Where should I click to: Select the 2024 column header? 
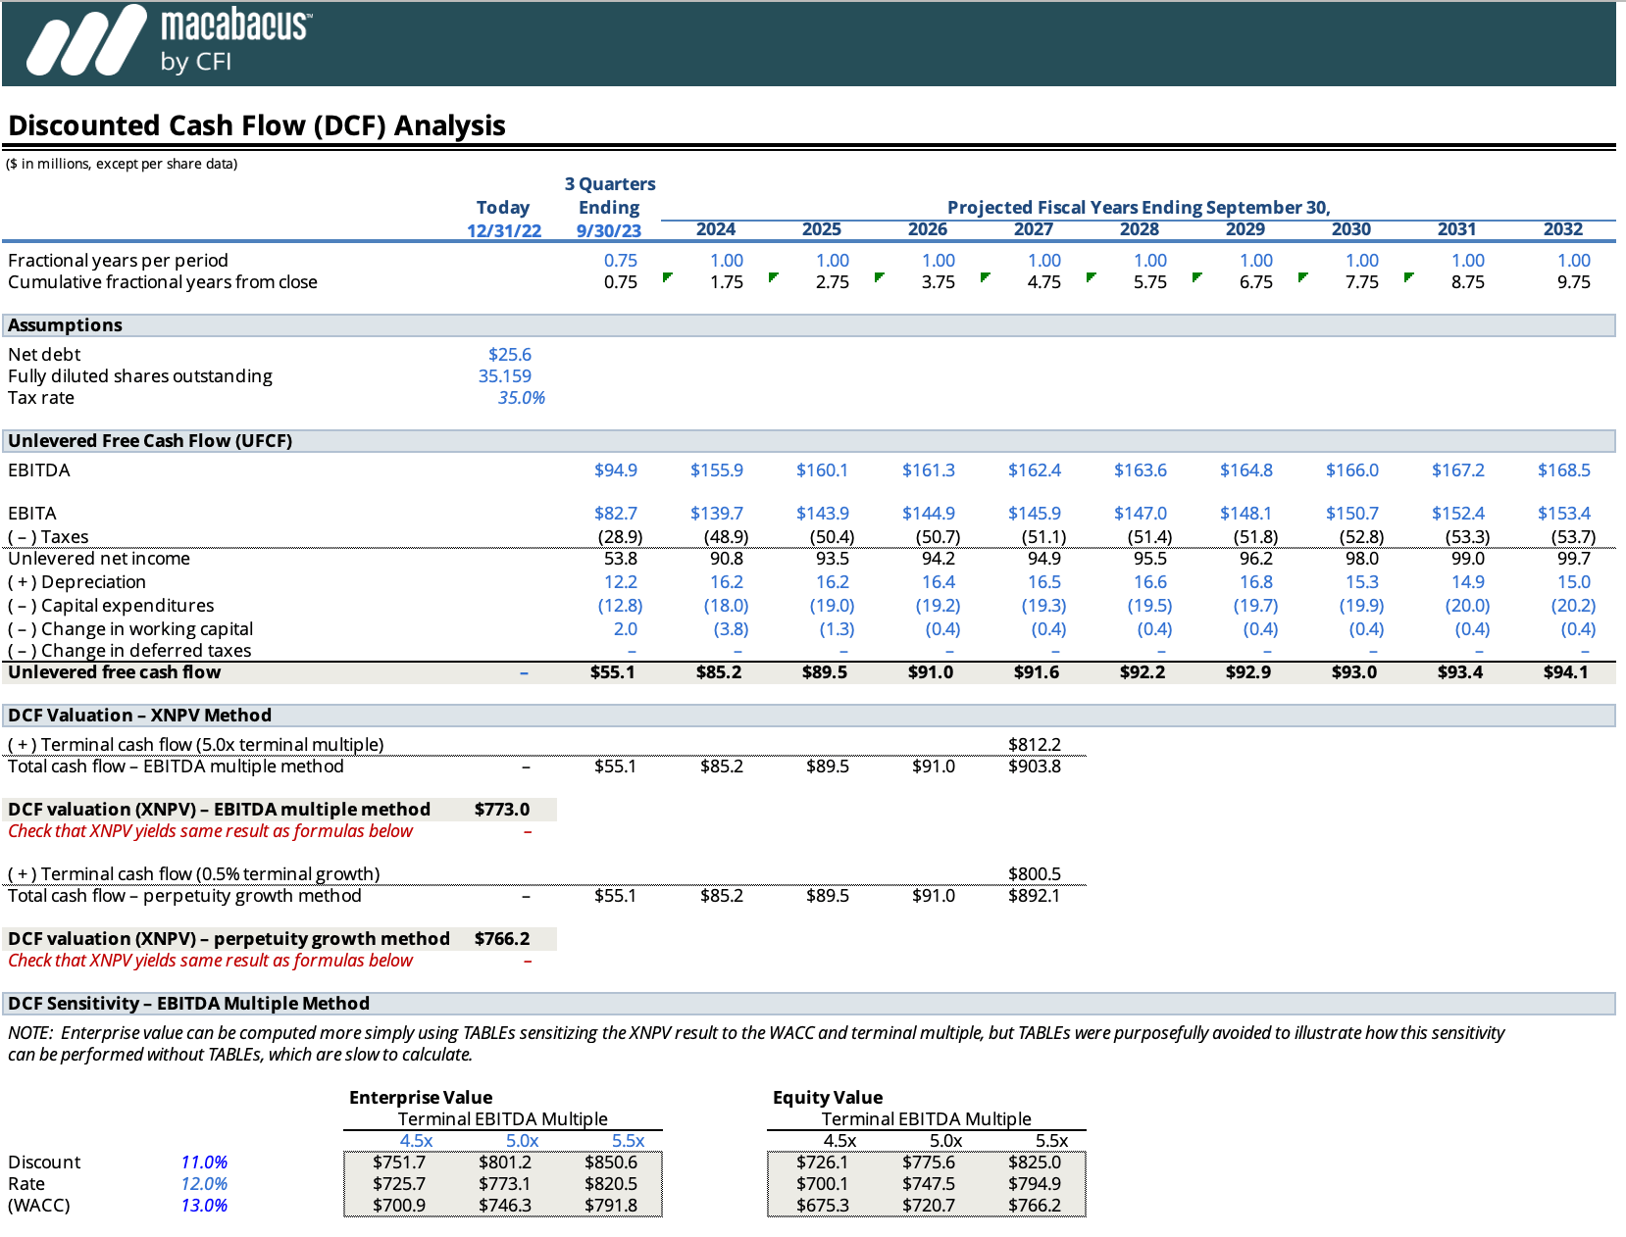717,228
